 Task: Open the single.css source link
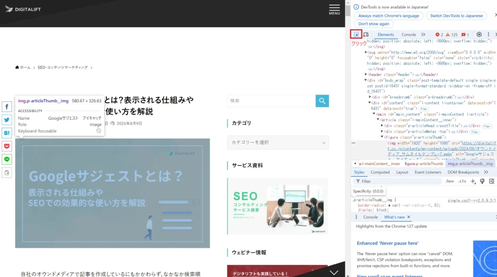click(472, 201)
